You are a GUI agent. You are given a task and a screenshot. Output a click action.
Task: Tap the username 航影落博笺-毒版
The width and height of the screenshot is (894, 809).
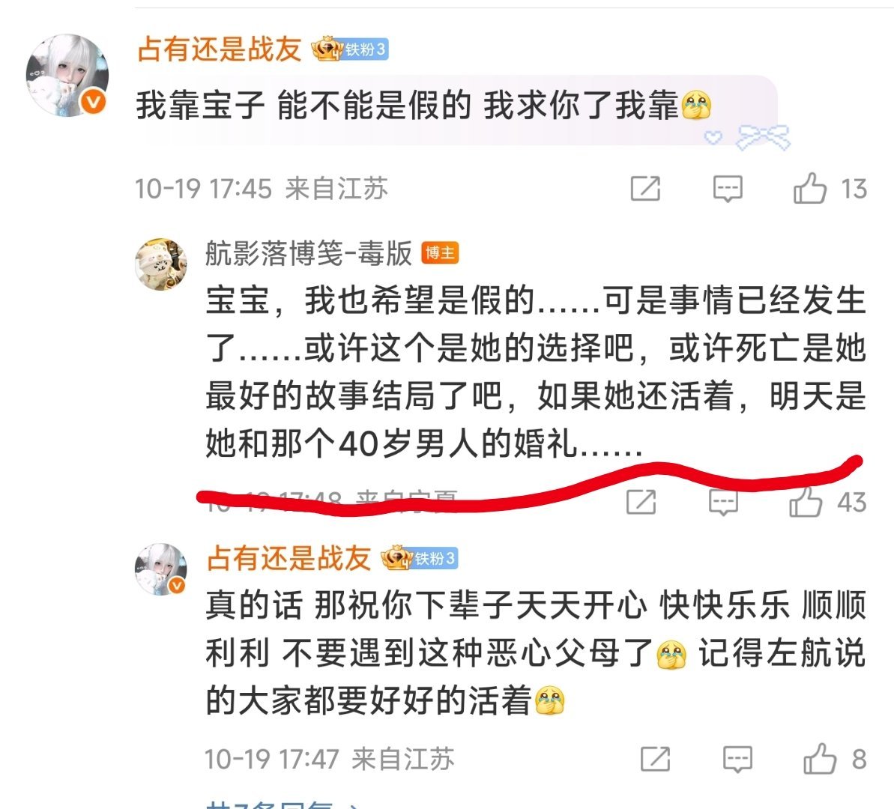tap(309, 253)
